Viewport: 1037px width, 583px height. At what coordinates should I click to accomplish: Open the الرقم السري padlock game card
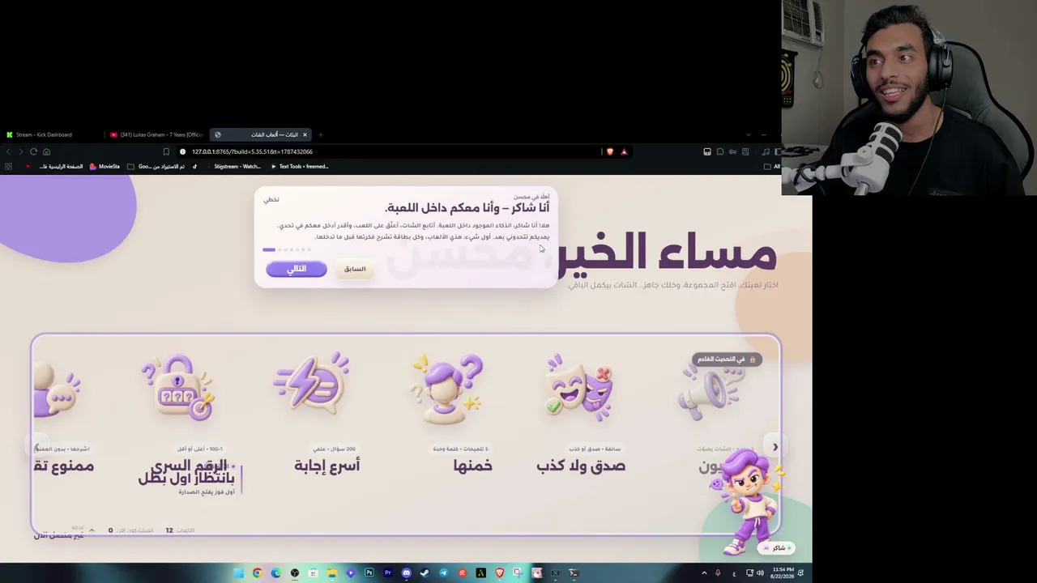point(180,413)
